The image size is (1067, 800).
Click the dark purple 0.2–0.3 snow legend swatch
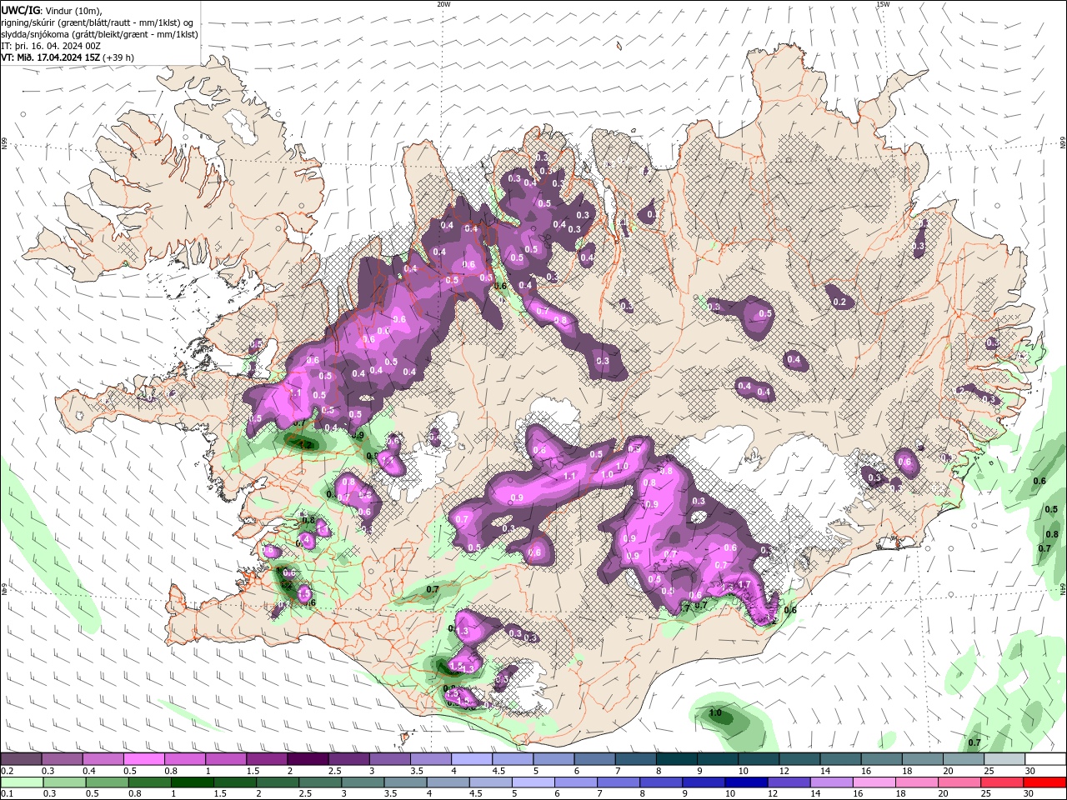coord(22,759)
